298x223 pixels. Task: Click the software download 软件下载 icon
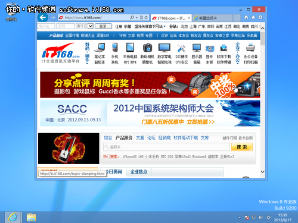[223, 48]
